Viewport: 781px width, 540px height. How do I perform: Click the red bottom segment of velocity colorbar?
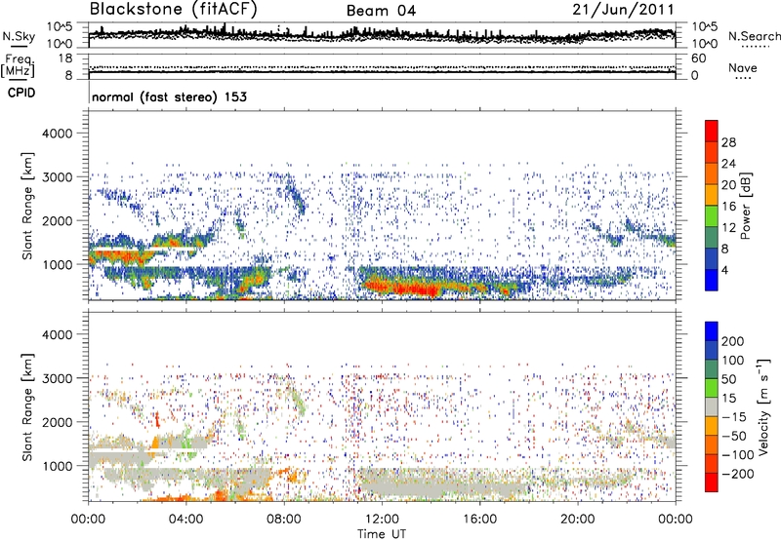click(x=712, y=482)
